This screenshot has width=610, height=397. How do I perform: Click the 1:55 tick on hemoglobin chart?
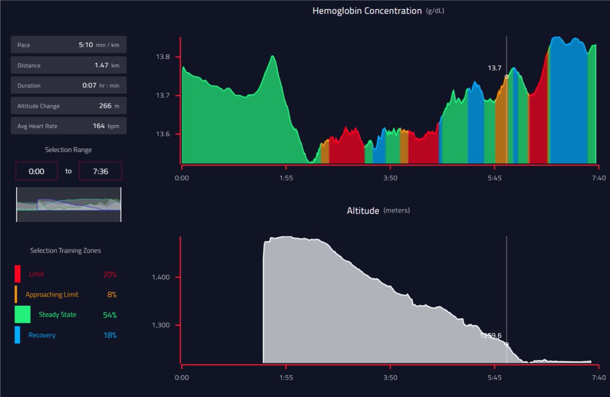pyautogui.click(x=286, y=178)
